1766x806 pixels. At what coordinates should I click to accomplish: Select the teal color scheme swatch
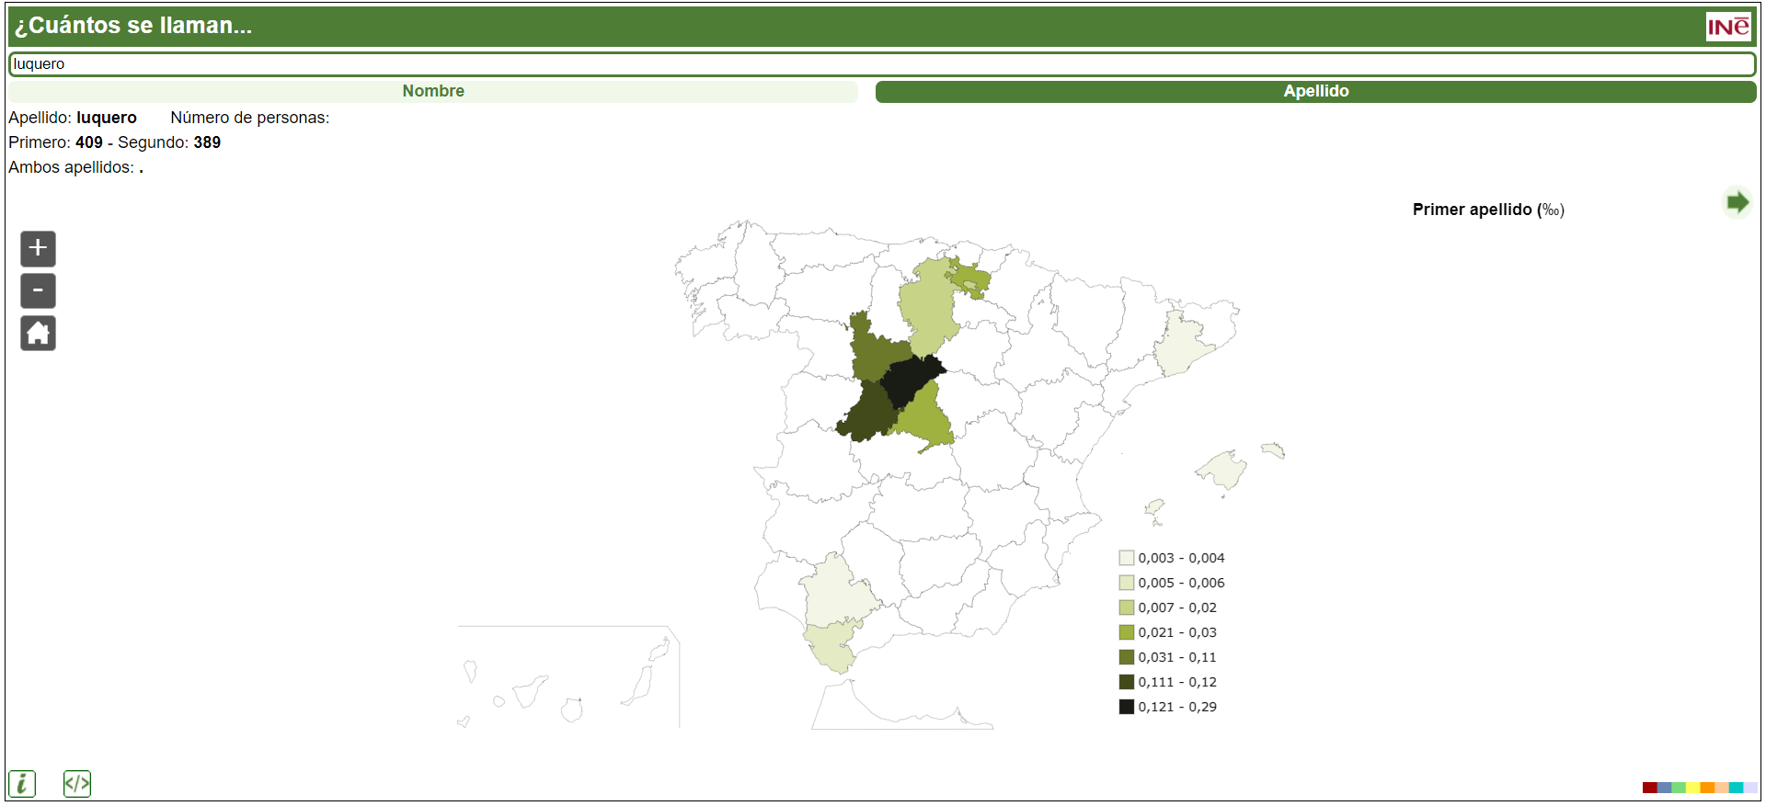(x=1736, y=788)
